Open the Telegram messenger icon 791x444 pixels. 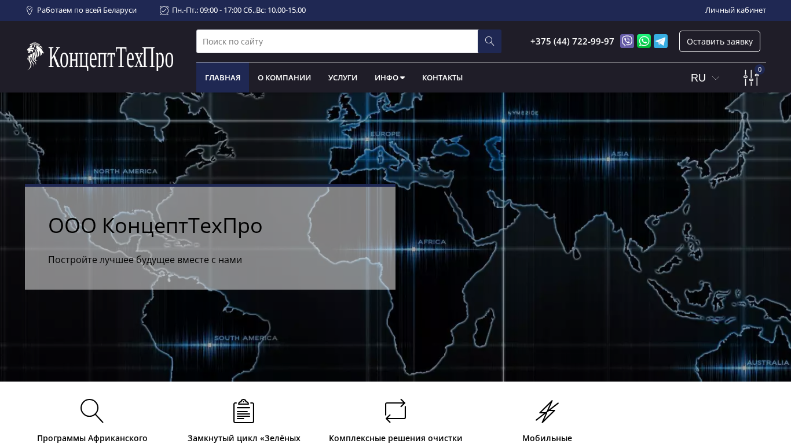coord(661,41)
